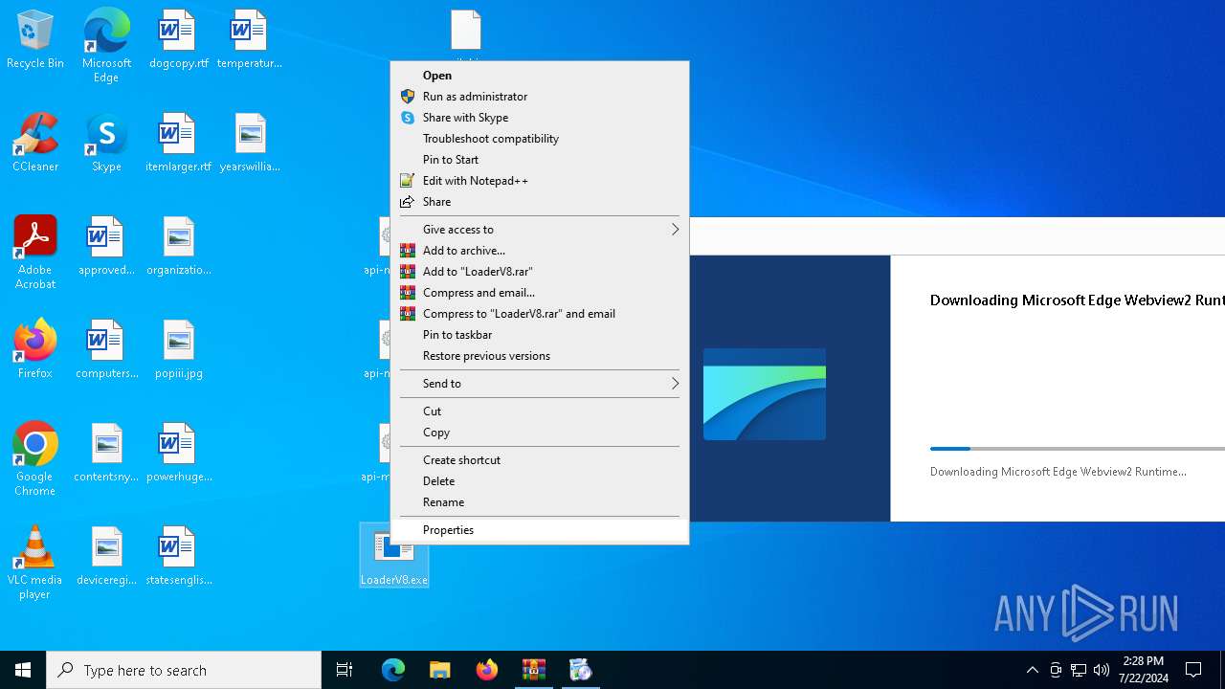This screenshot has width=1225, height=689.
Task: Select Create shortcut
Action: 540,460
